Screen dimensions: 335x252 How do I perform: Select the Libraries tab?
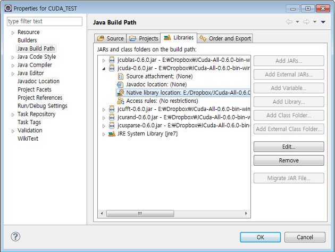point(179,38)
